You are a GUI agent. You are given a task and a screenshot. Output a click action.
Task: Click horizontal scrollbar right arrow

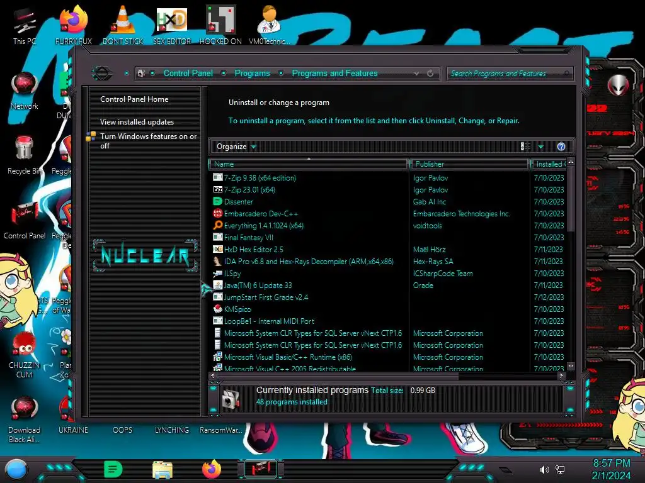coord(561,375)
